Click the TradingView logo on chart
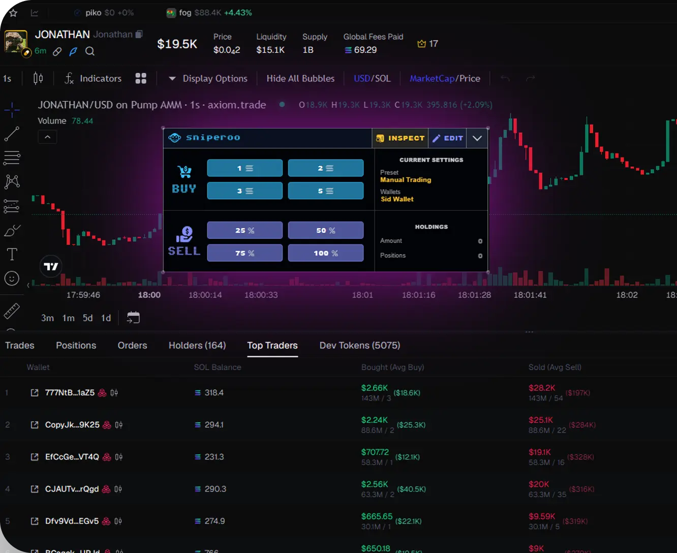 [x=51, y=266]
